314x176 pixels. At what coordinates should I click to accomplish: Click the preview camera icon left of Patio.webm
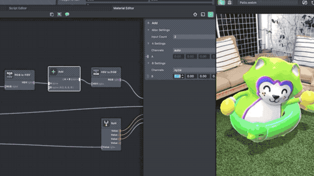(221, 2)
